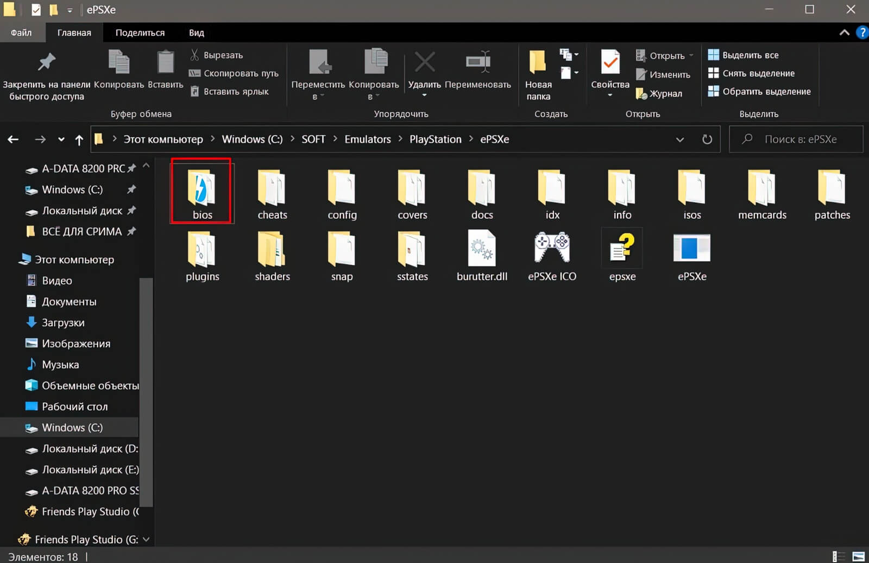Select Рабочий стол in the navigation pane
The height and width of the screenshot is (563, 869).
click(75, 407)
